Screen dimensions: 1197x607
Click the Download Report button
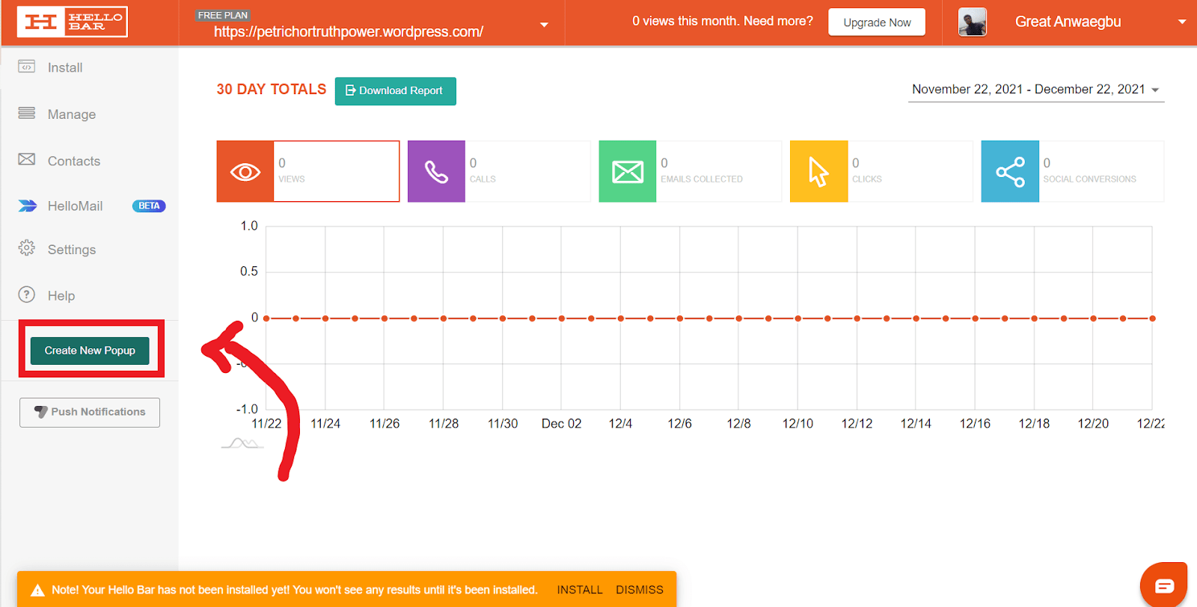[395, 91]
